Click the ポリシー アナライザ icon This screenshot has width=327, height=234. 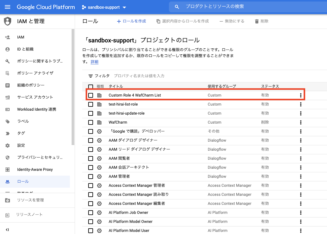[x=8, y=73]
